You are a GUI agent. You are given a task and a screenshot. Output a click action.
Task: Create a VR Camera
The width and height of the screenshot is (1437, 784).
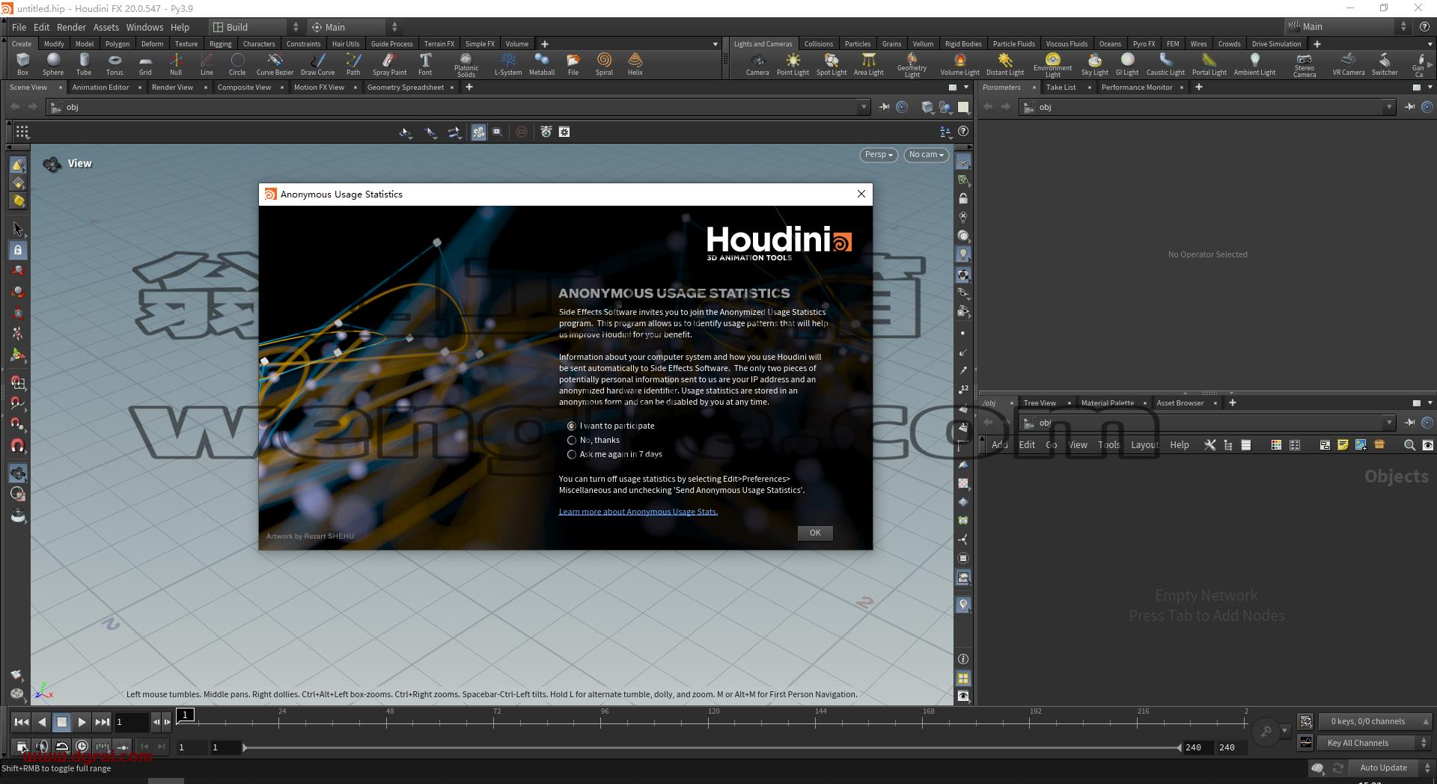(1349, 64)
